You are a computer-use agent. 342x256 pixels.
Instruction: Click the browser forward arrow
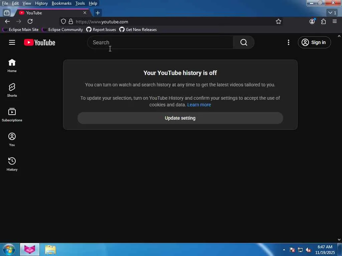pyautogui.click(x=19, y=22)
